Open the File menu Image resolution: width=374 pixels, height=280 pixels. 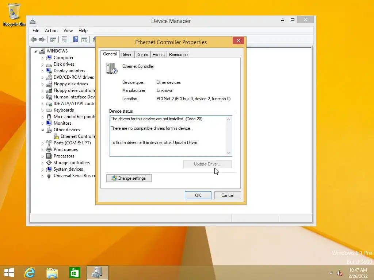tap(36, 31)
